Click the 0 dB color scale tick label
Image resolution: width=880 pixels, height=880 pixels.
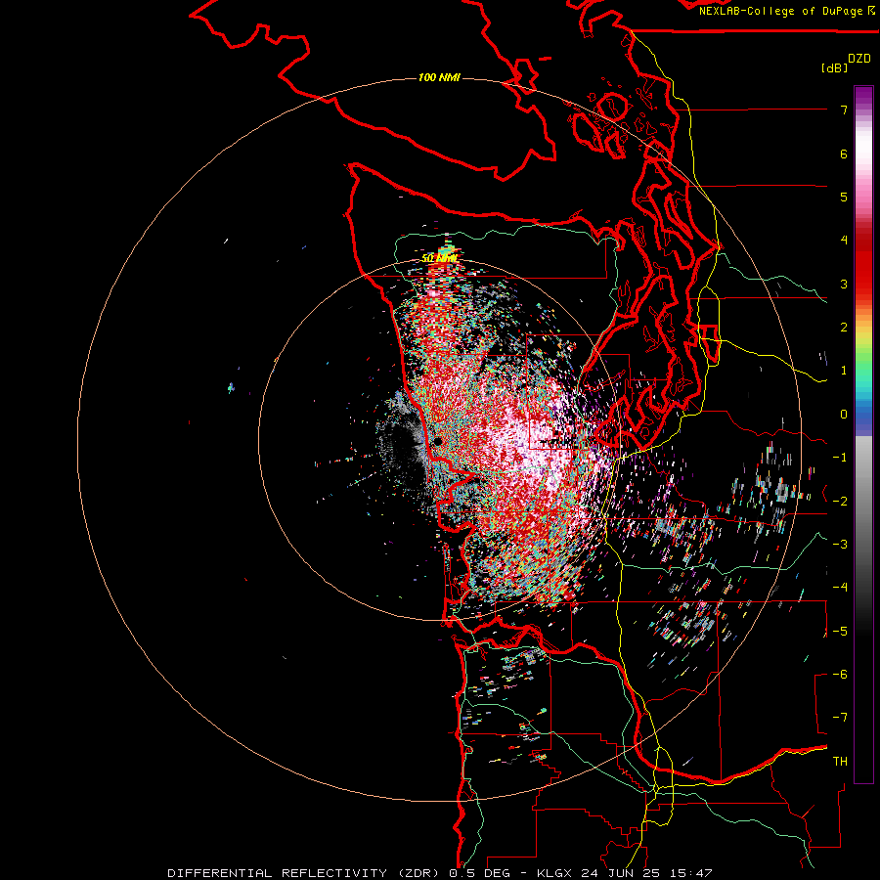844,415
